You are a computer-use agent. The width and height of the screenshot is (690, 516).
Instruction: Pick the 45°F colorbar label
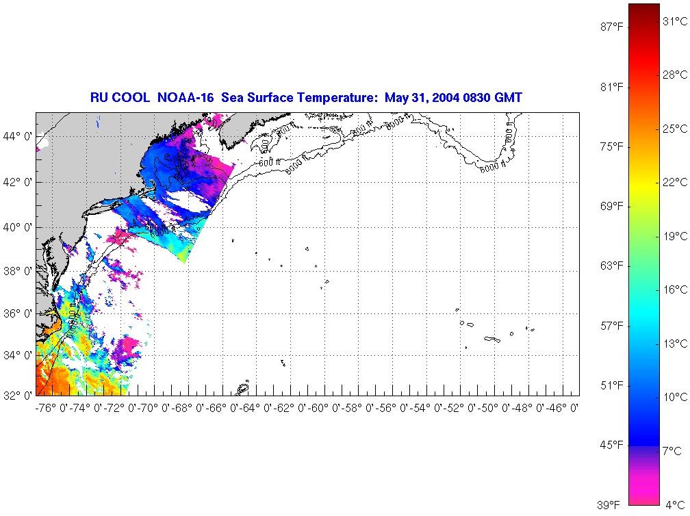tap(612, 446)
